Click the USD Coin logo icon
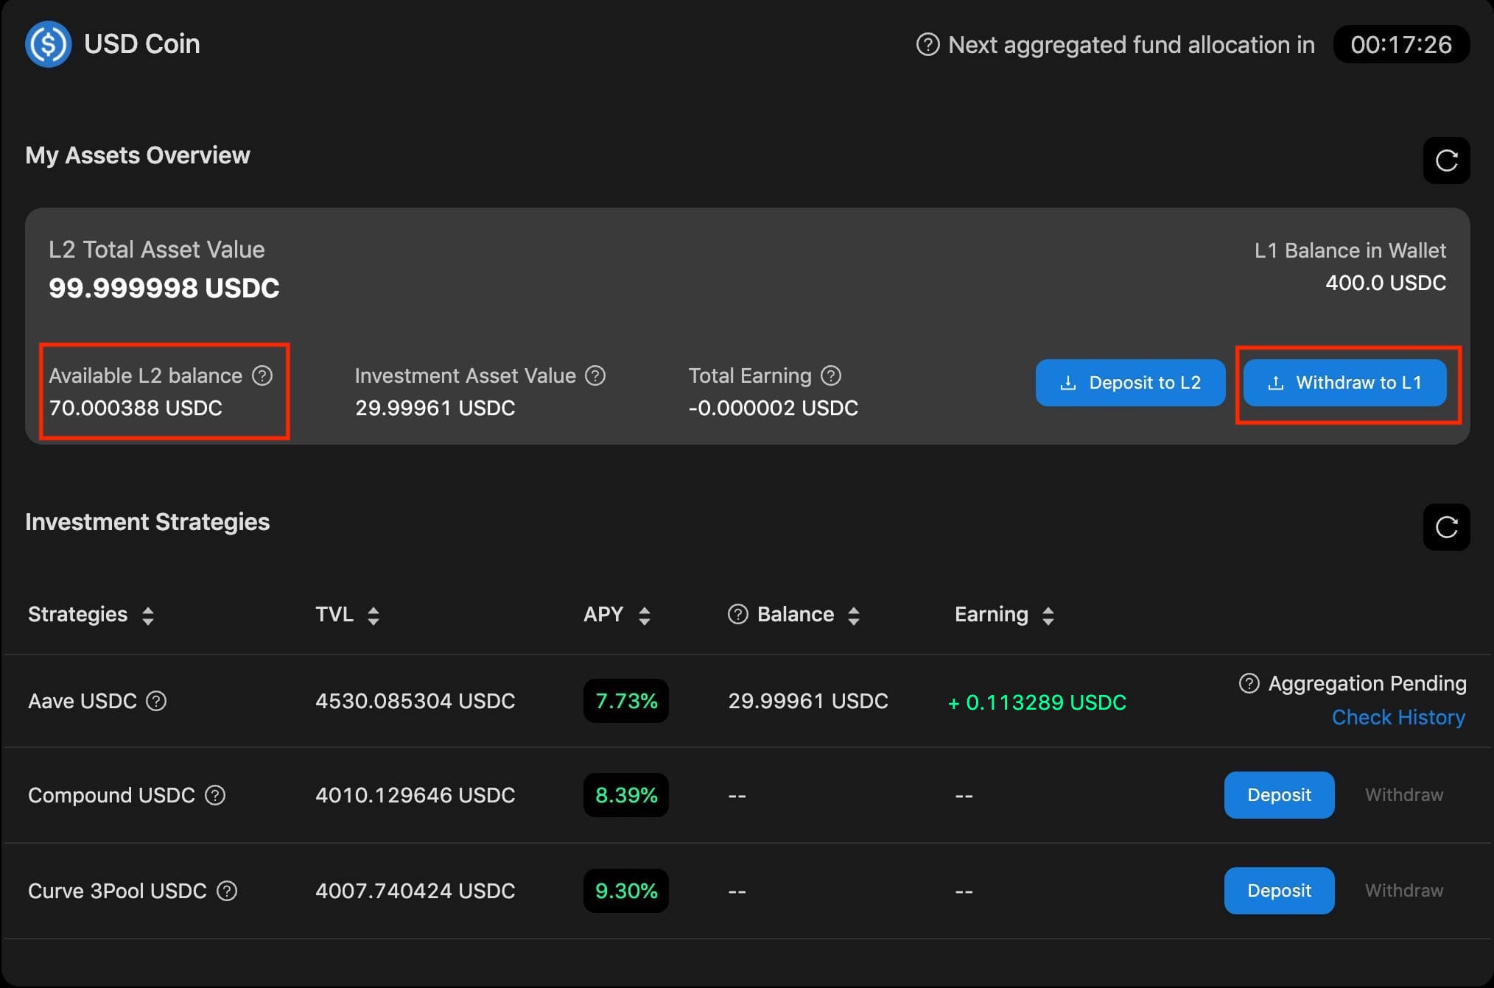The height and width of the screenshot is (988, 1494). pos(49,44)
